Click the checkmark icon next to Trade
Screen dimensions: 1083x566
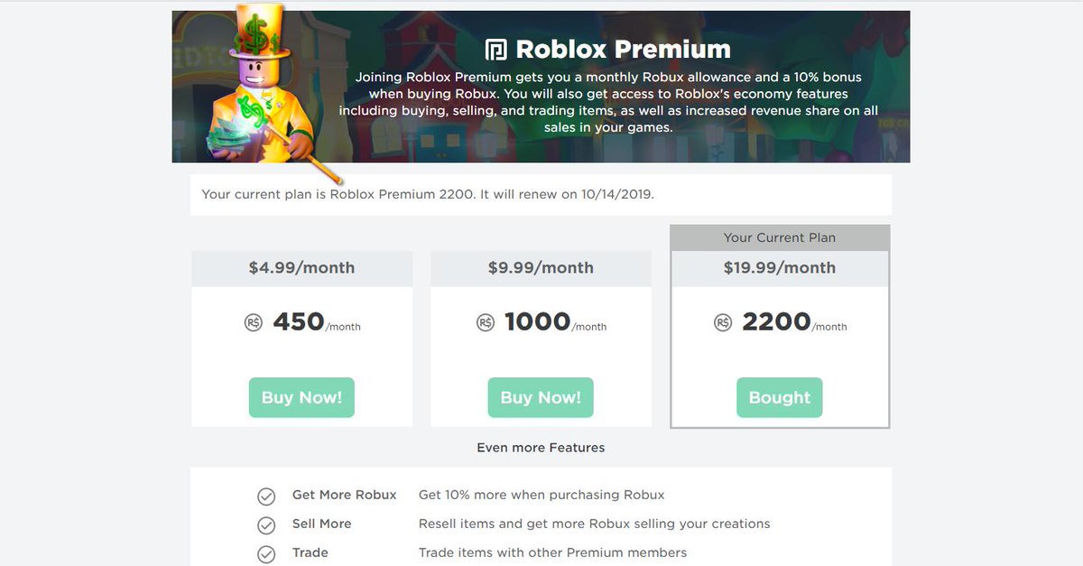(x=266, y=553)
